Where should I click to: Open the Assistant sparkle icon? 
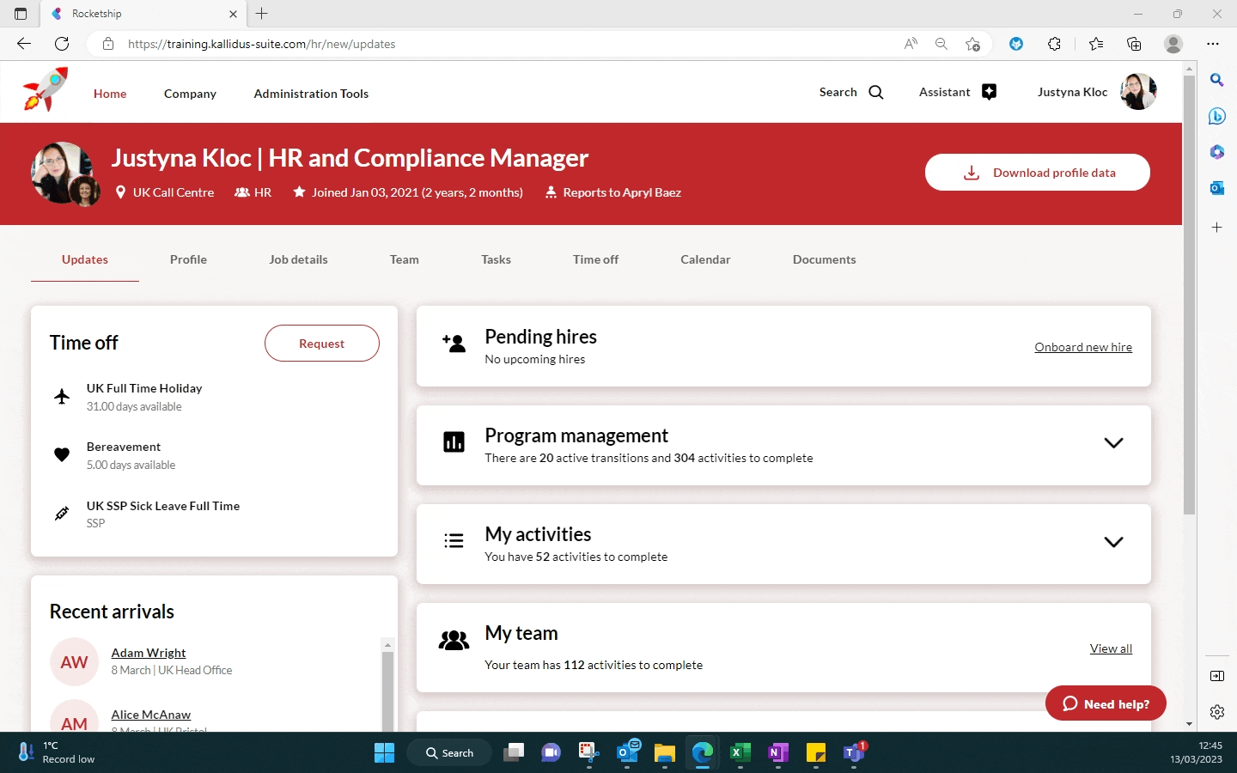[x=989, y=93]
